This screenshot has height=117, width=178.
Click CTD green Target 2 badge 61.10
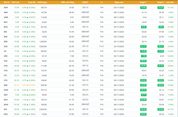point(161,66)
